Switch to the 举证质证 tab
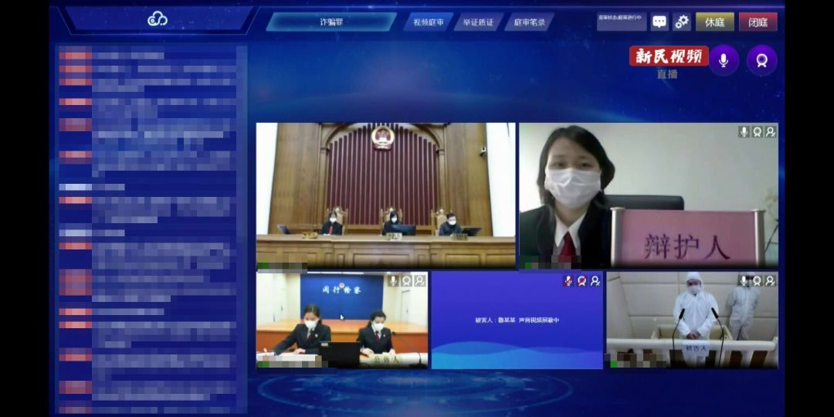 478,22
